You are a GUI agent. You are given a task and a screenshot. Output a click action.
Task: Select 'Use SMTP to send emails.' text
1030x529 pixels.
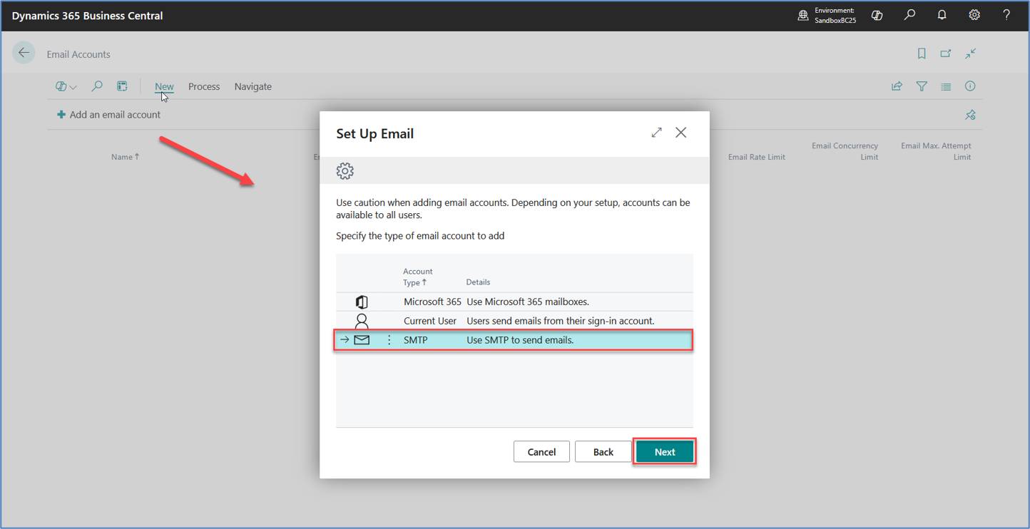(520, 340)
